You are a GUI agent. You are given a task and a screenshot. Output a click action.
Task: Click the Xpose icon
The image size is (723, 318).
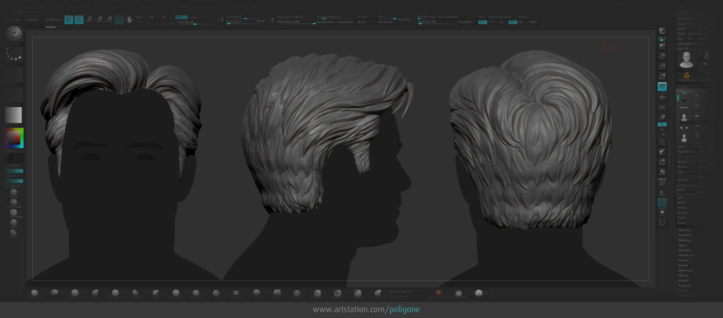pos(662,223)
